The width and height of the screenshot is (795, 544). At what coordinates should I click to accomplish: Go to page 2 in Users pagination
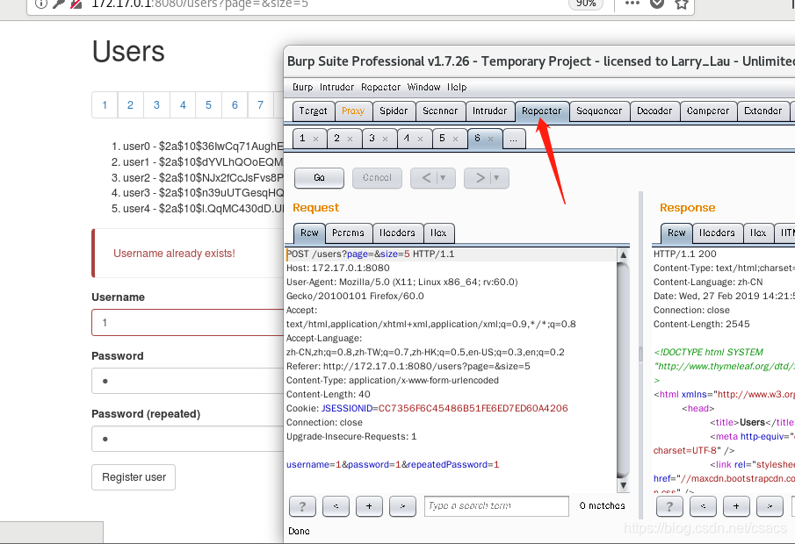[130, 104]
